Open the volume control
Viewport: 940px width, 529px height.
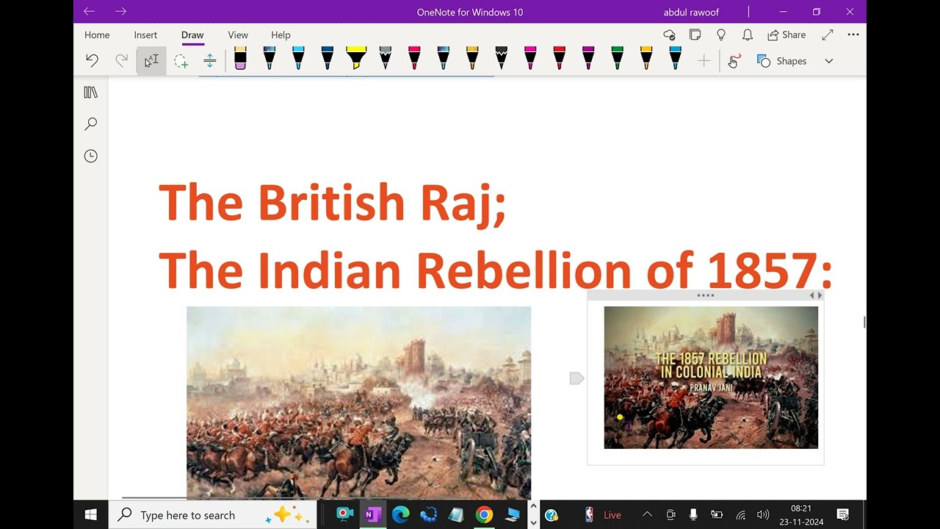coord(763,515)
